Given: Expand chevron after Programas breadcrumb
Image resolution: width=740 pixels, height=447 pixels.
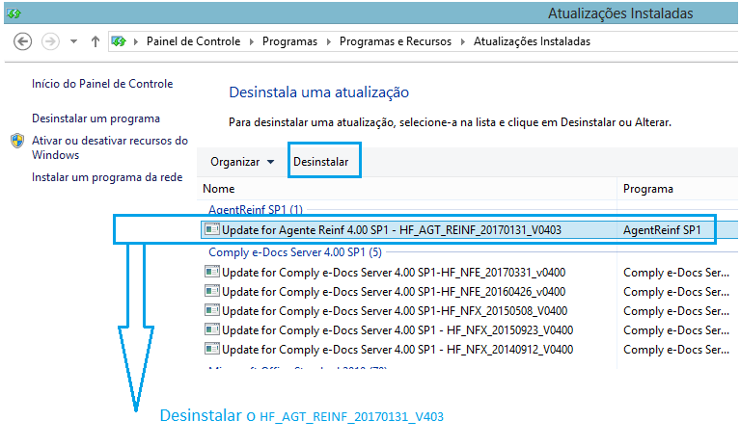Looking at the screenshot, I should [328, 42].
